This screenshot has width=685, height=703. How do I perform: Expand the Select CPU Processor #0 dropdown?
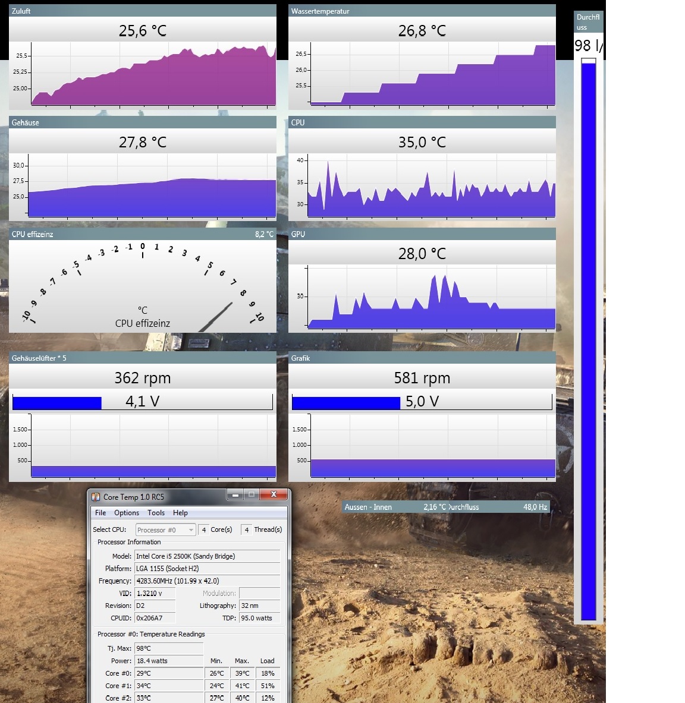coord(165,530)
